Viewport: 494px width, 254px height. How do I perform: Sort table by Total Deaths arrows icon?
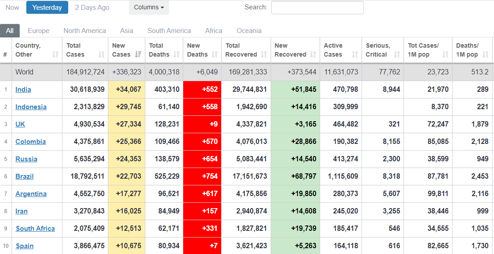(177, 54)
